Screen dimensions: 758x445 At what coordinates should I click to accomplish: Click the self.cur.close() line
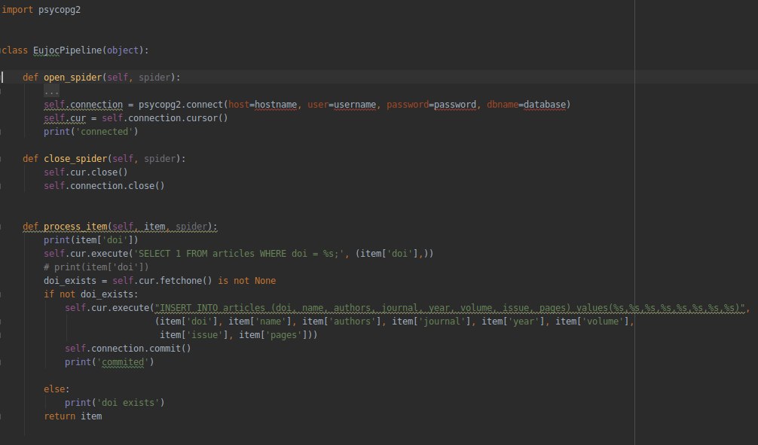86,172
